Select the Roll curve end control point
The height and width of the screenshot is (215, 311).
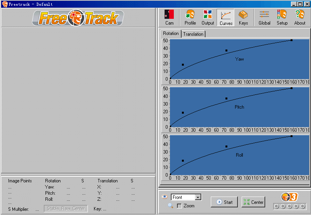click(x=291, y=136)
